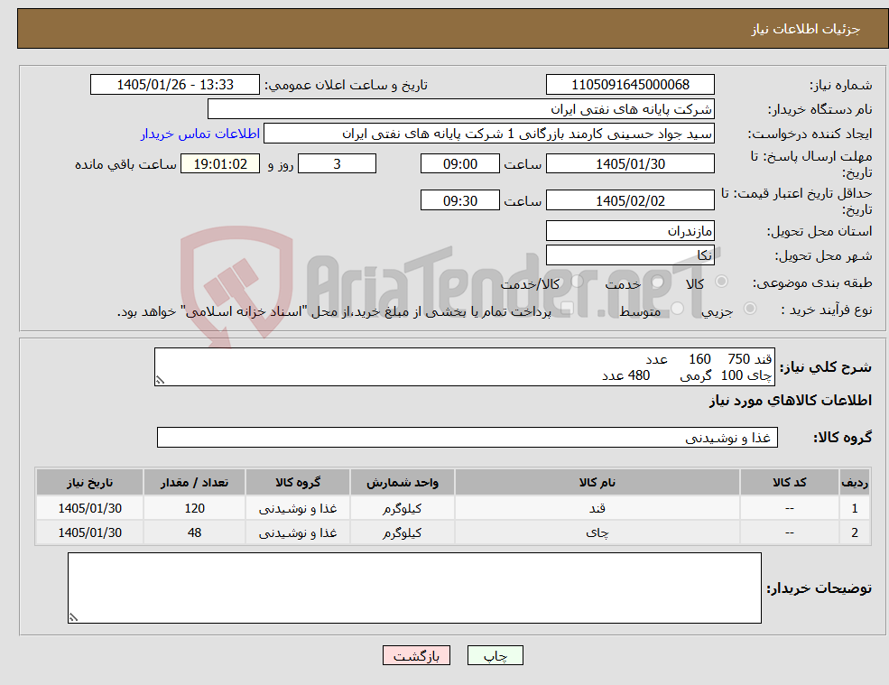Click the گروه کالا table column header
Viewport: 889px width, 685px height.
(298, 483)
